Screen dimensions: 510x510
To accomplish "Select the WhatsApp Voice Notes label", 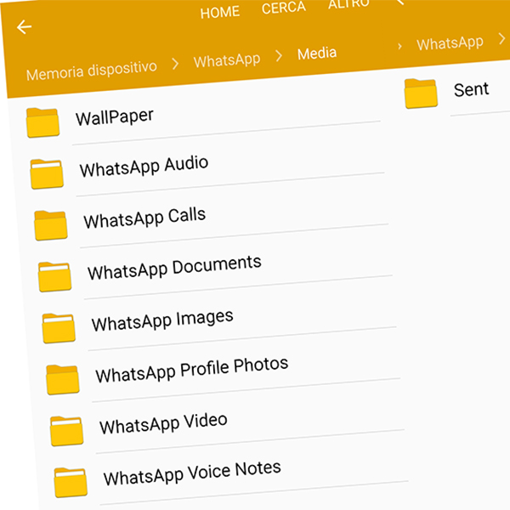I will (x=192, y=473).
